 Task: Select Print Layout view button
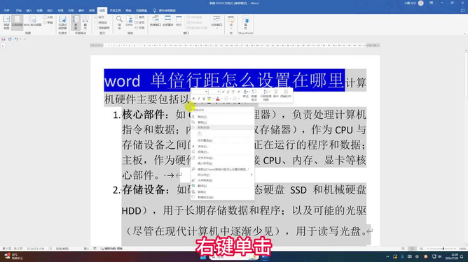(x=17, y=22)
